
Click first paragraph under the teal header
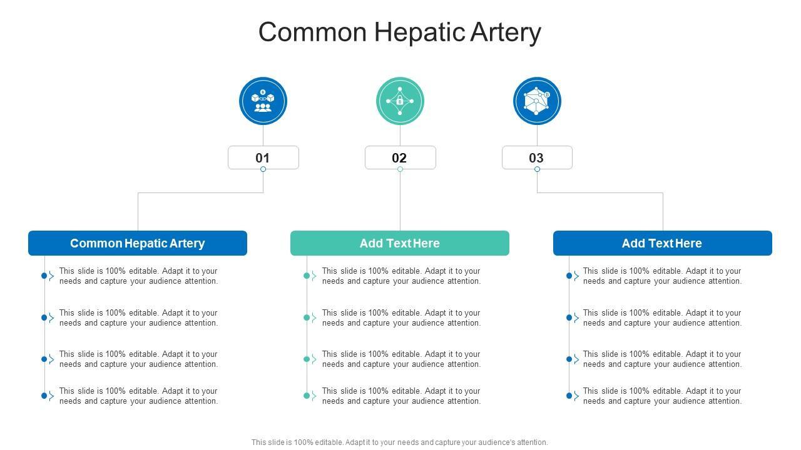click(x=401, y=276)
